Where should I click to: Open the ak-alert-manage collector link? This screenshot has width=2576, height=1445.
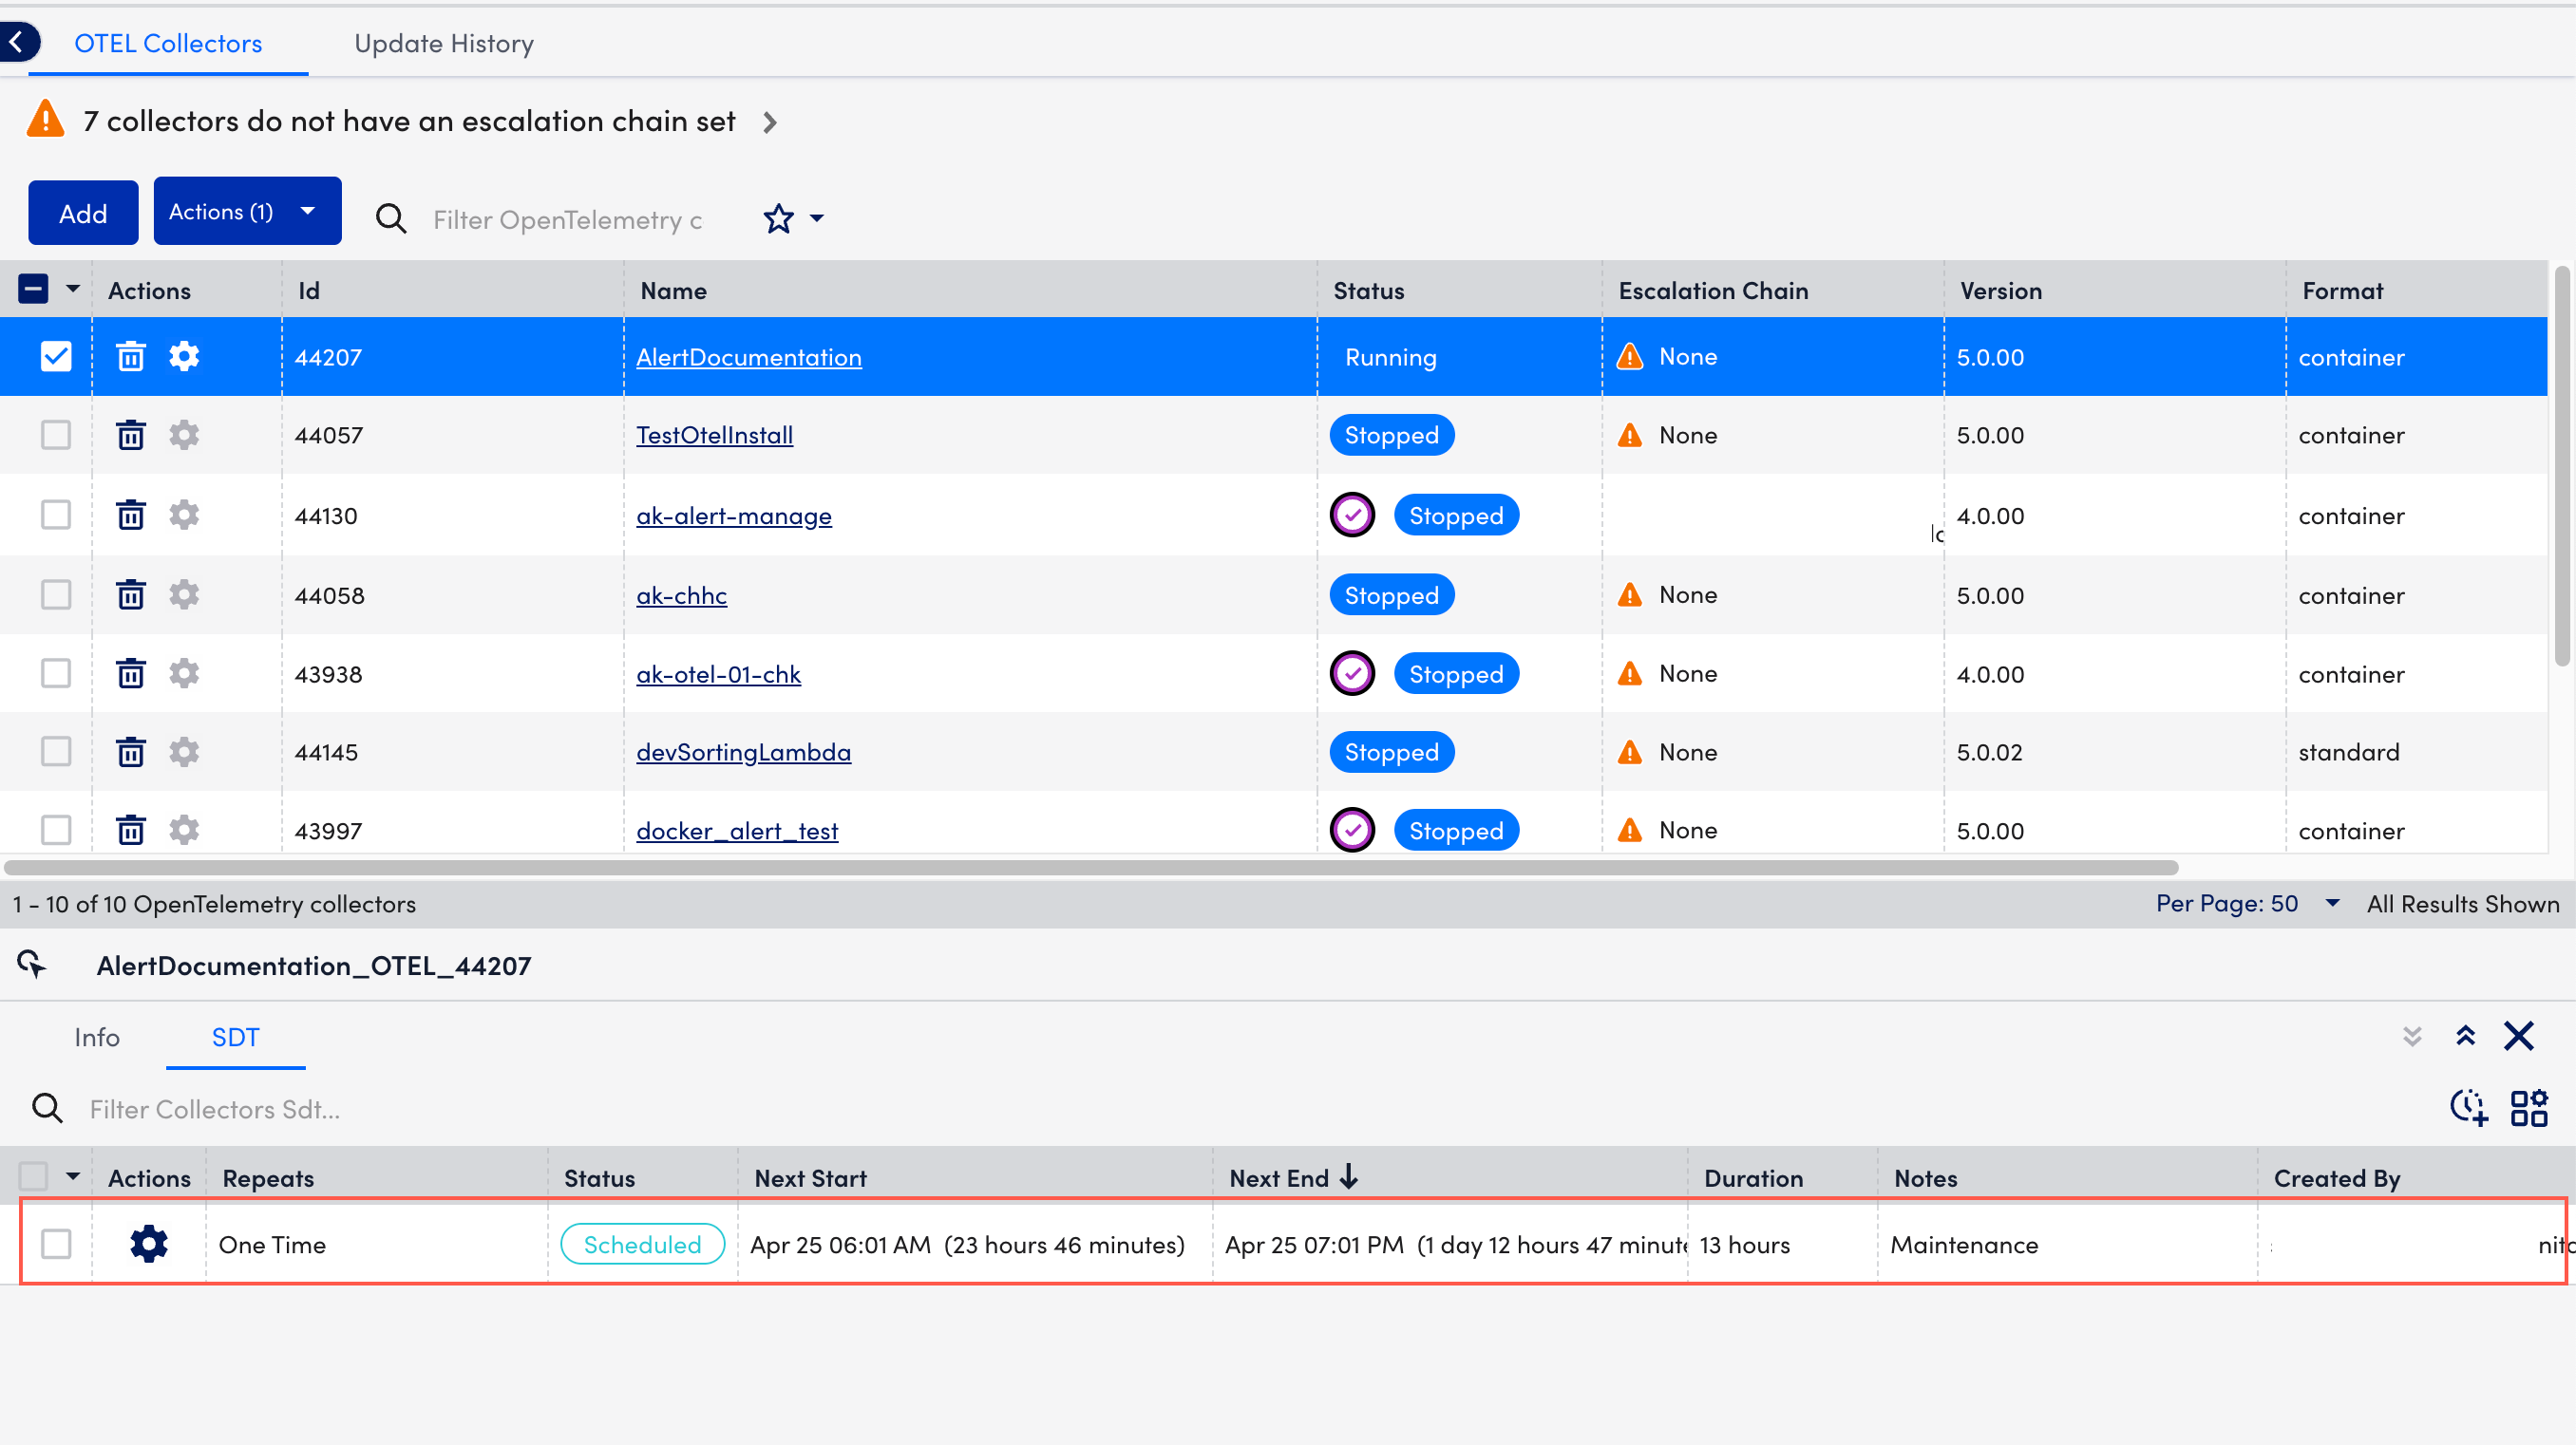click(733, 516)
